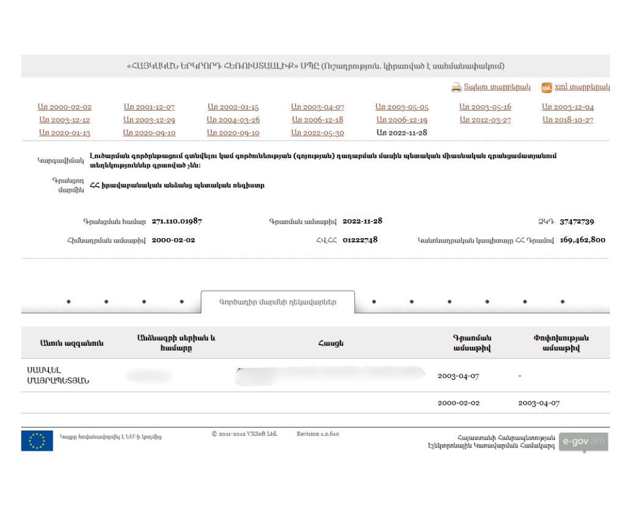Open the 2003-05-16 history entry
The height and width of the screenshot is (524, 620).
(485, 107)
